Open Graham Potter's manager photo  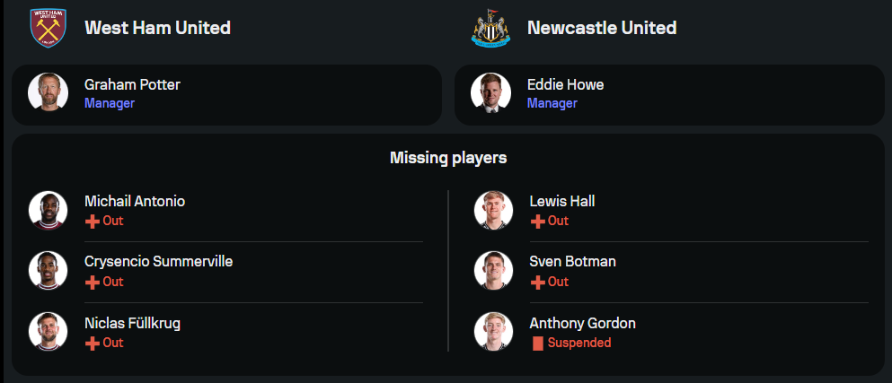click(48, 92)
